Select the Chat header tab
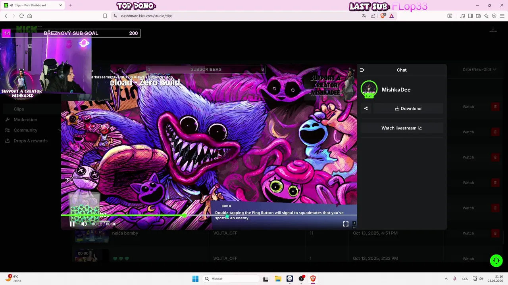Screen dimensions: 508x285 [x=402, y=70]
